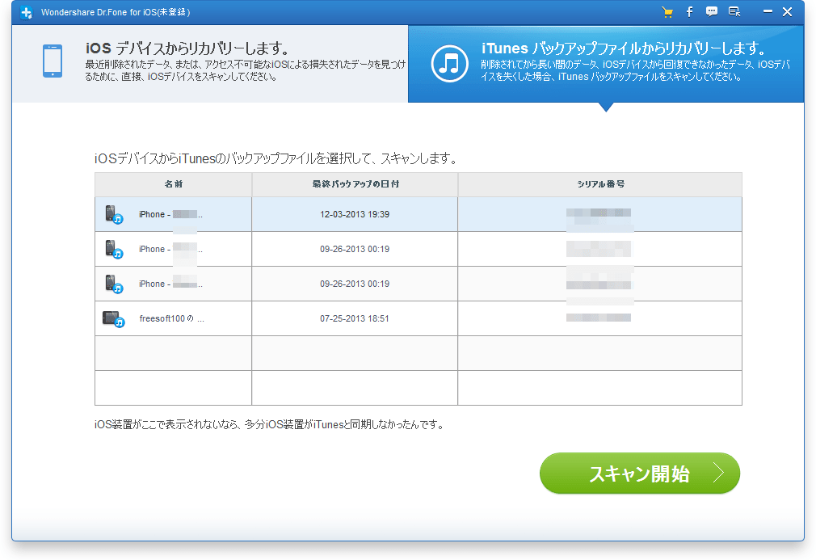816x560 pixels.
Task: Minimize the Dr.Fone window
Action: coord(768,11)
